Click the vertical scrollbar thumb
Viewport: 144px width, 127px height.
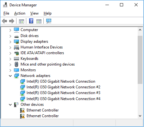pyautogui.click(x=140, y=60)
